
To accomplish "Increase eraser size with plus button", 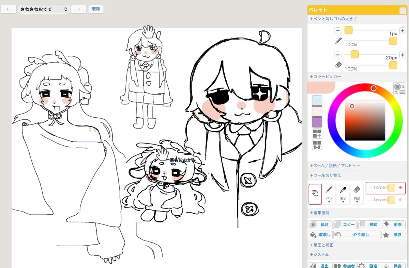I will pyautogui.click(x=403, y=55).
